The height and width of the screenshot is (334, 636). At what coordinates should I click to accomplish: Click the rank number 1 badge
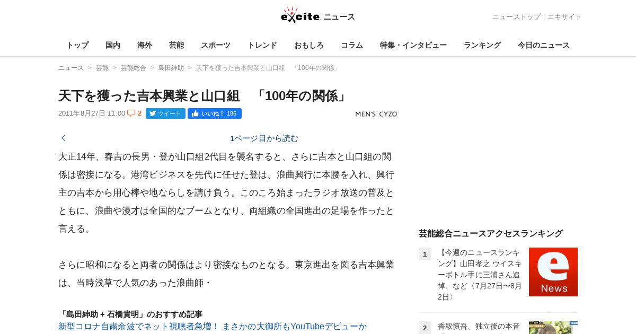pyautogui.click(x=425, y=254)
